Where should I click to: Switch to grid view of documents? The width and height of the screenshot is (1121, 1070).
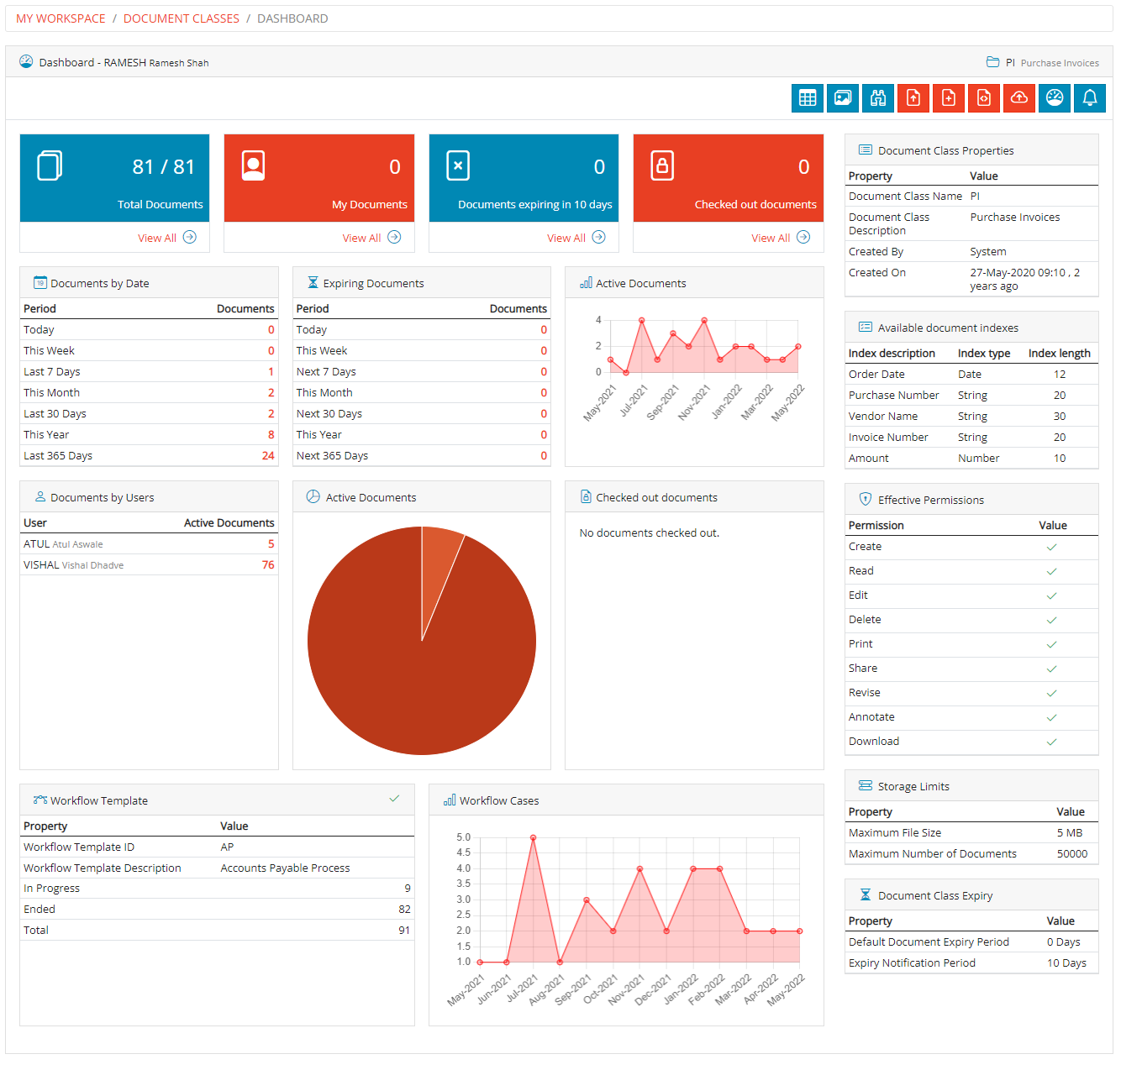click(808, 98)
